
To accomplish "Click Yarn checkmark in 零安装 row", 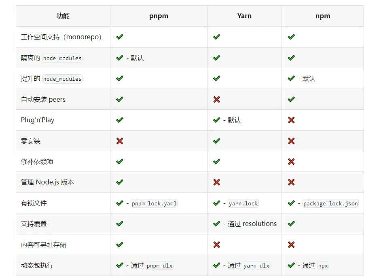I will pyautogui.click(x=217, y=141).
